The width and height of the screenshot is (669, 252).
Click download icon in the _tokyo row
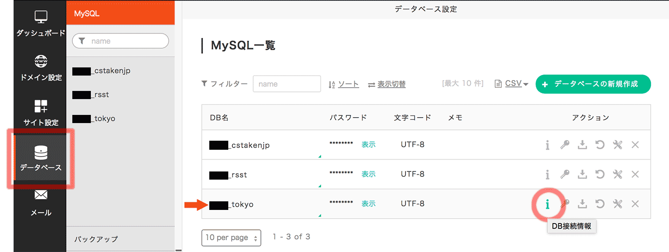click(x=583, y=204)
